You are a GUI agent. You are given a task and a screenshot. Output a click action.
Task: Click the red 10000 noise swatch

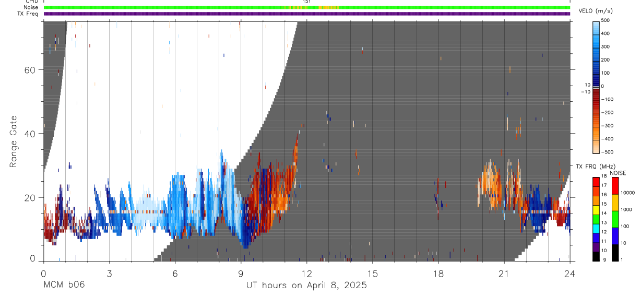click(x=614, y=185)
